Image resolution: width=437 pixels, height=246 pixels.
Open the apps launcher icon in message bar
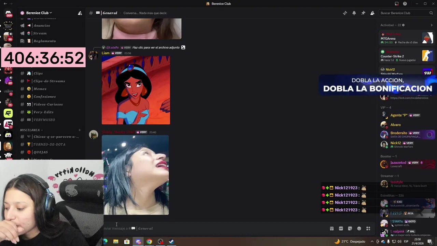(x=368, y=229)
